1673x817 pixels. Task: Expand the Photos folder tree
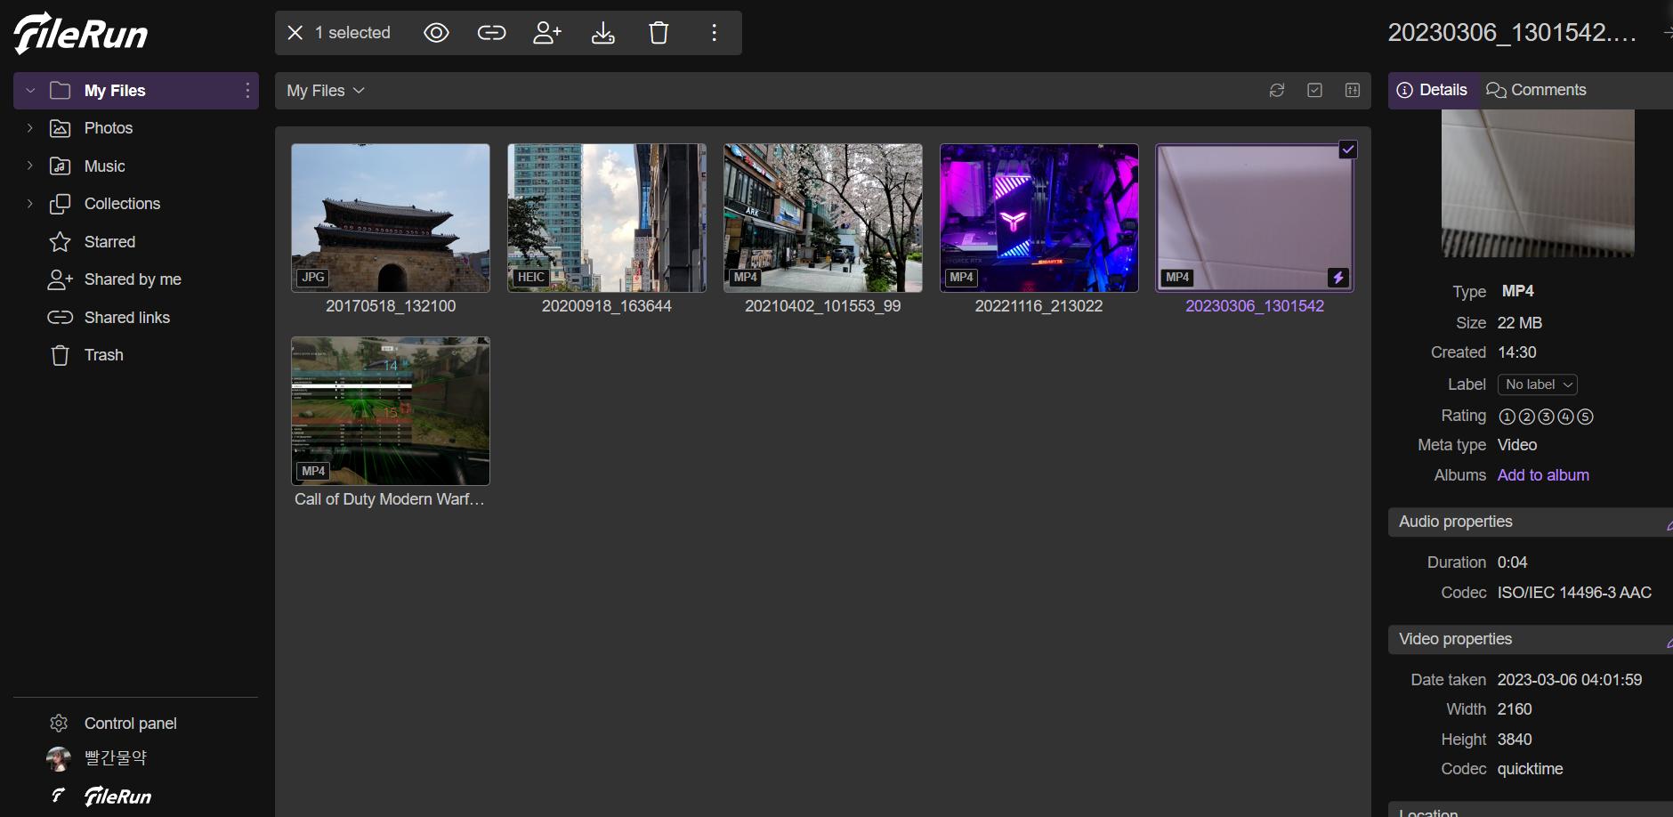(x=30, y=128)
